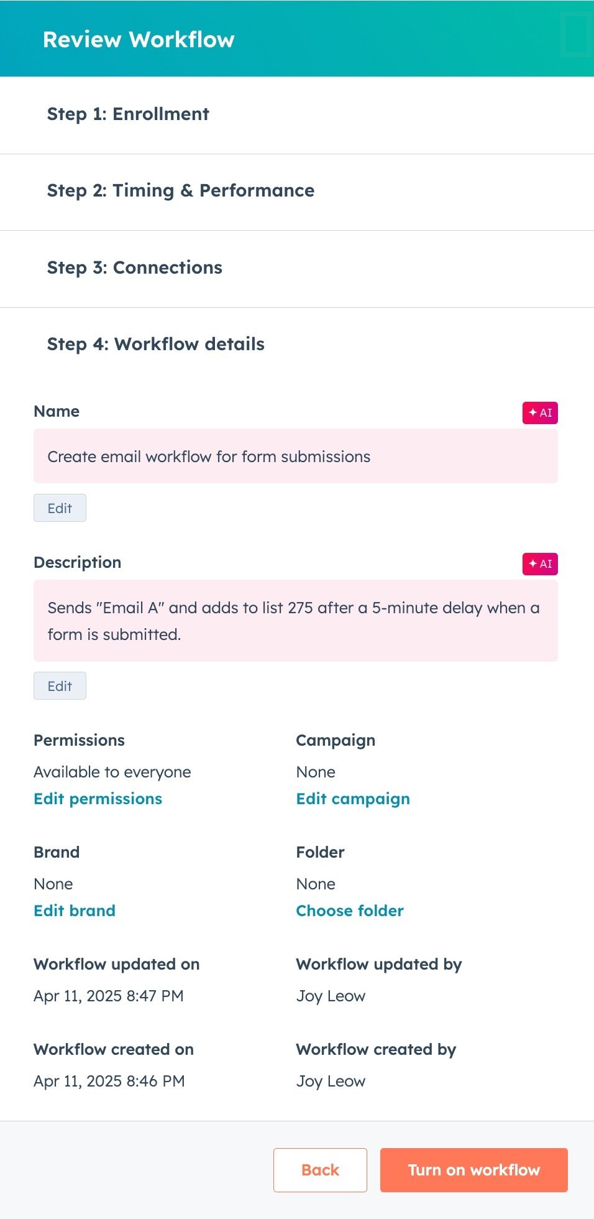Viewport: 594px width, 1219px height.
Task: Open Edit brand
Action: click(75, 911)
